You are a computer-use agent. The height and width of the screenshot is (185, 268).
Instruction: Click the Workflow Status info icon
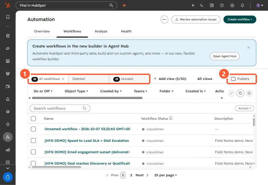pos(171,118)
